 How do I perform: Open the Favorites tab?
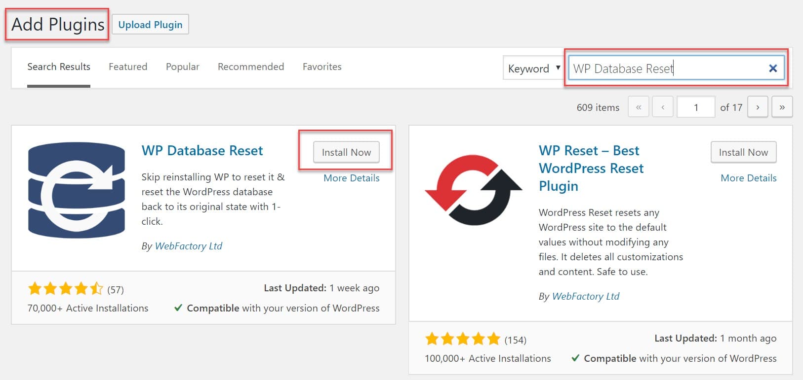tap(322, 67)
